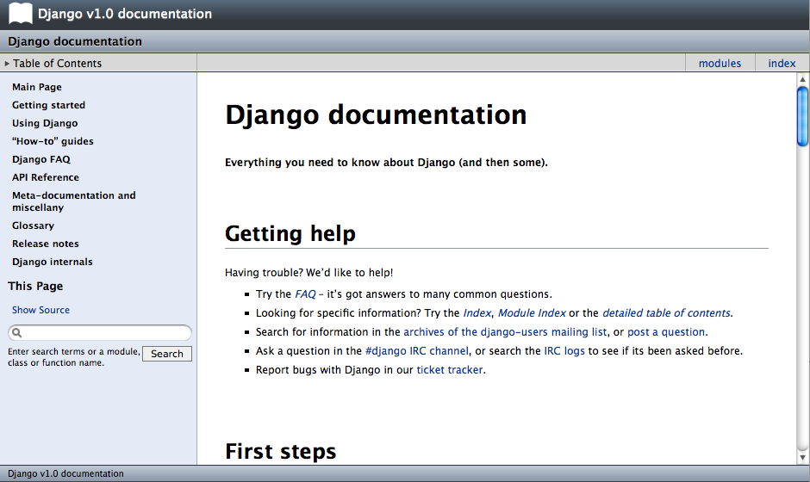Screen dimensions: 810x482
Task: Open Django internals in sidebar
Action: (53, 262)
